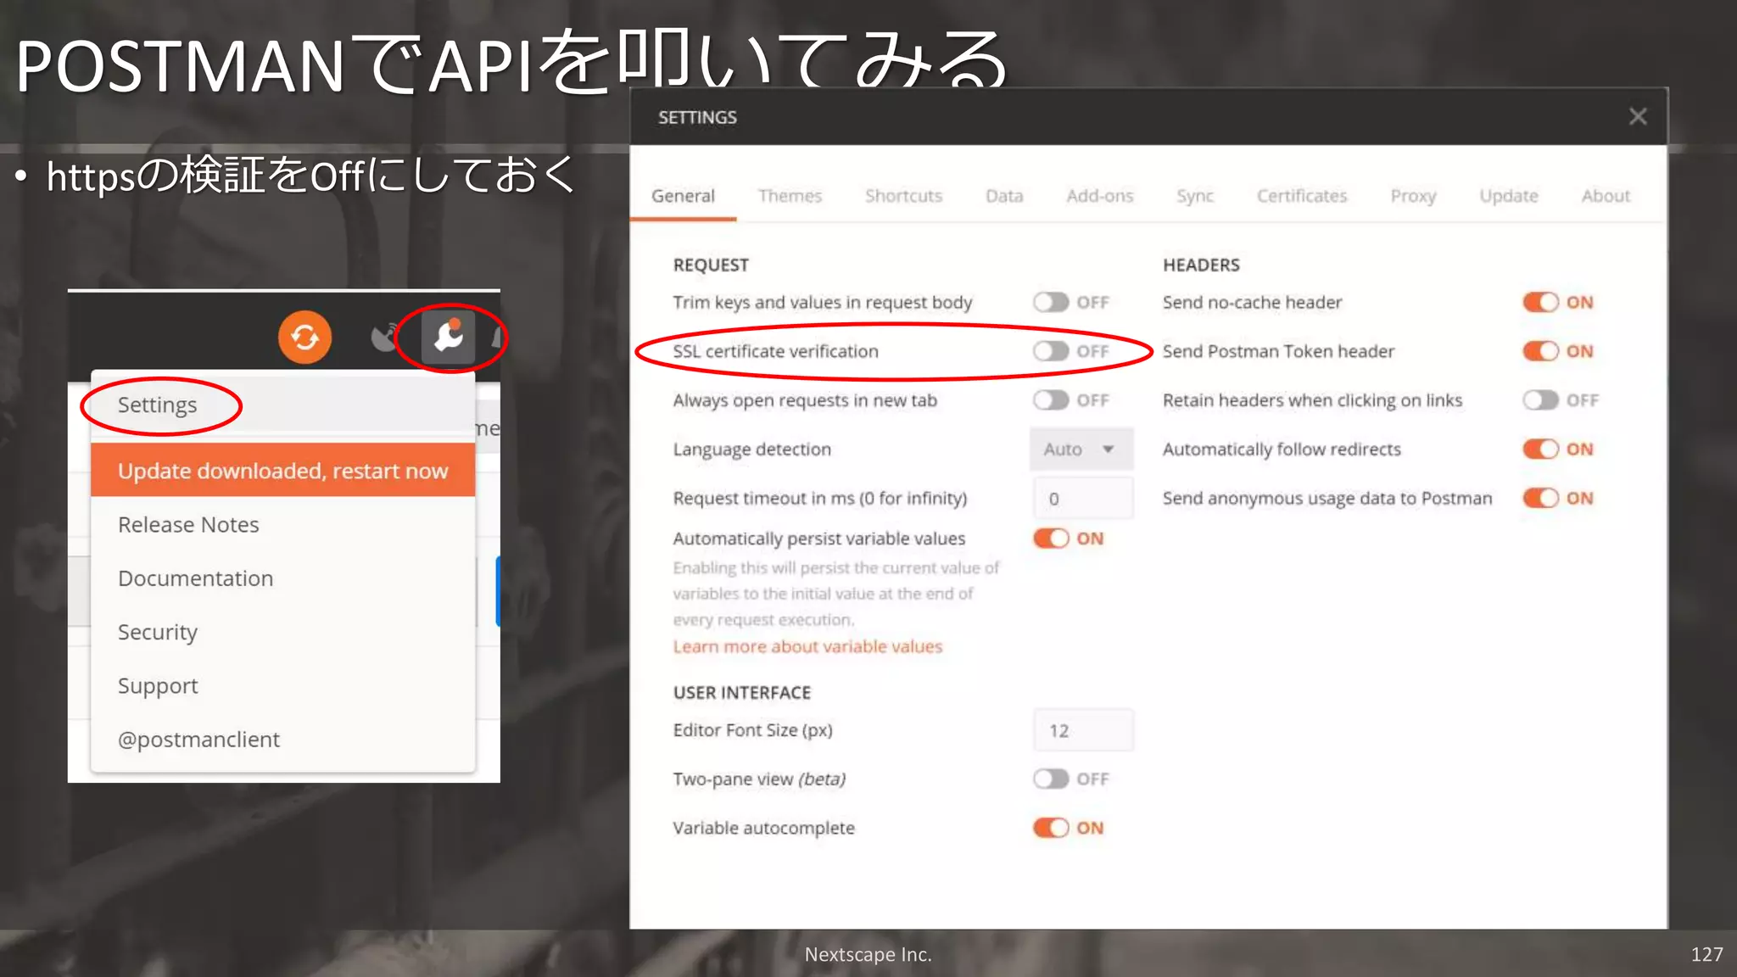Screen dimensions: 1737x977
Task: Click the SETTINGS dialog title
Action: click(697, 118)
